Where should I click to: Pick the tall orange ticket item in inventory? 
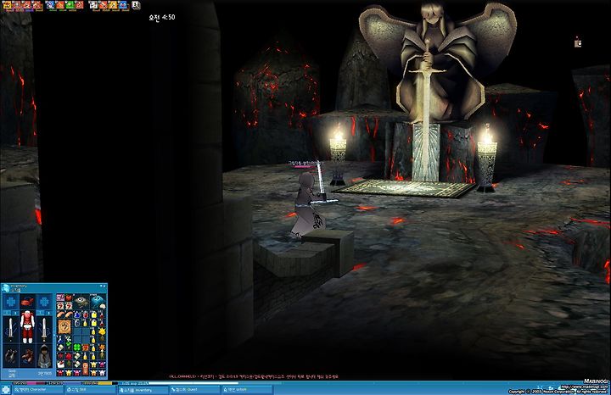(x=86, y=369)
